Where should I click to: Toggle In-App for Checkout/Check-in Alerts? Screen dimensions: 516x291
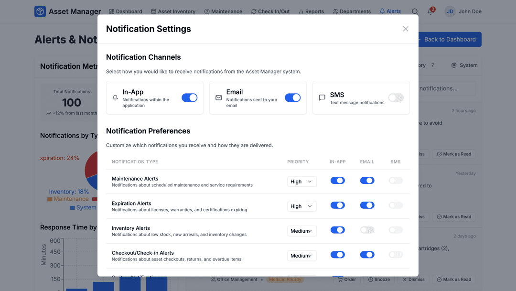pos(337,255)
